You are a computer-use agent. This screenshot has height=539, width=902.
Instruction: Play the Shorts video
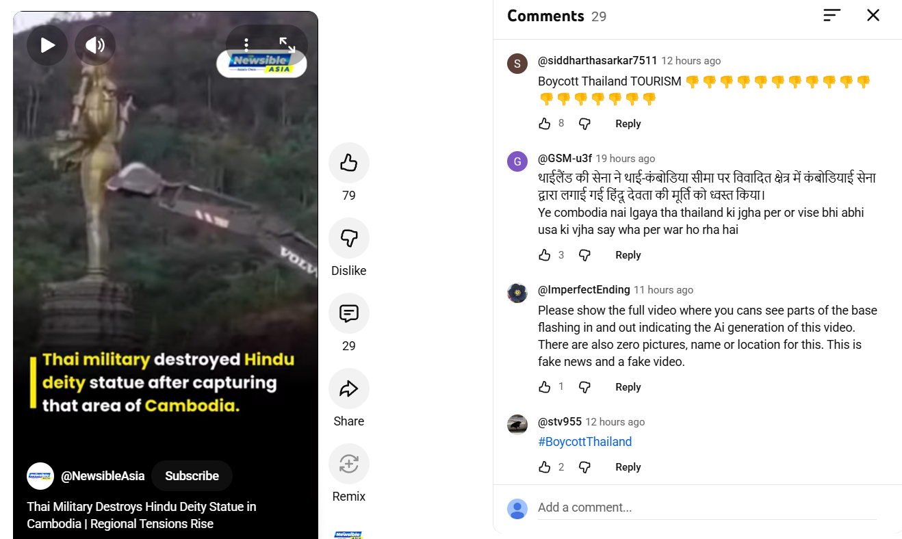(47, 45)
